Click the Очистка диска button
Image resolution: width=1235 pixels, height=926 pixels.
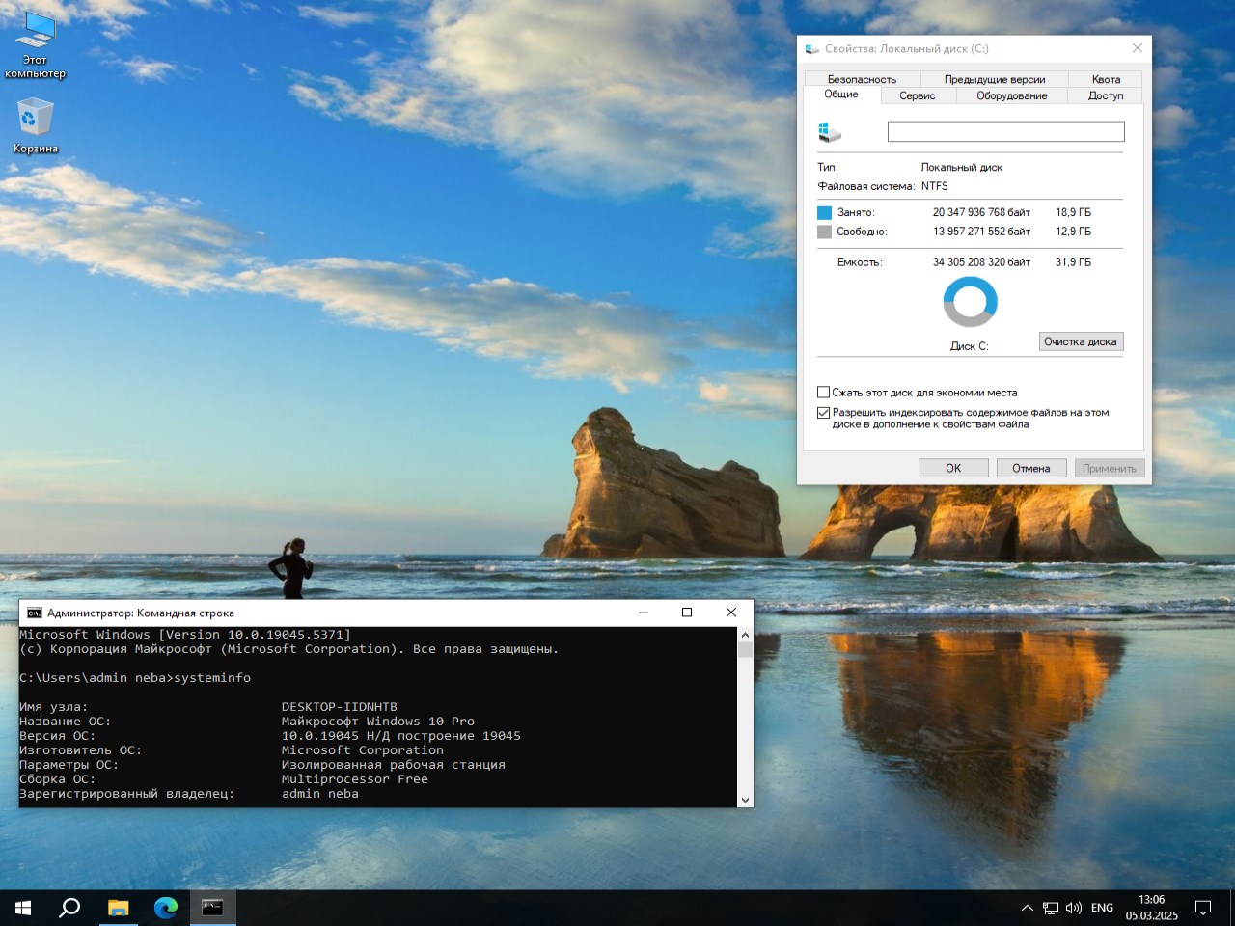1081,341
